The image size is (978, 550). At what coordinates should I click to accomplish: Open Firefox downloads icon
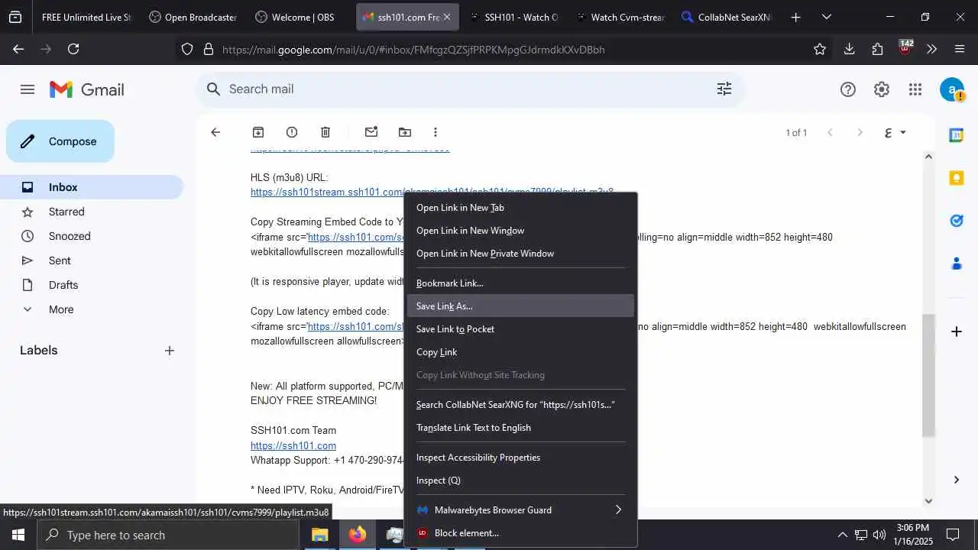(x=849, y=49)
